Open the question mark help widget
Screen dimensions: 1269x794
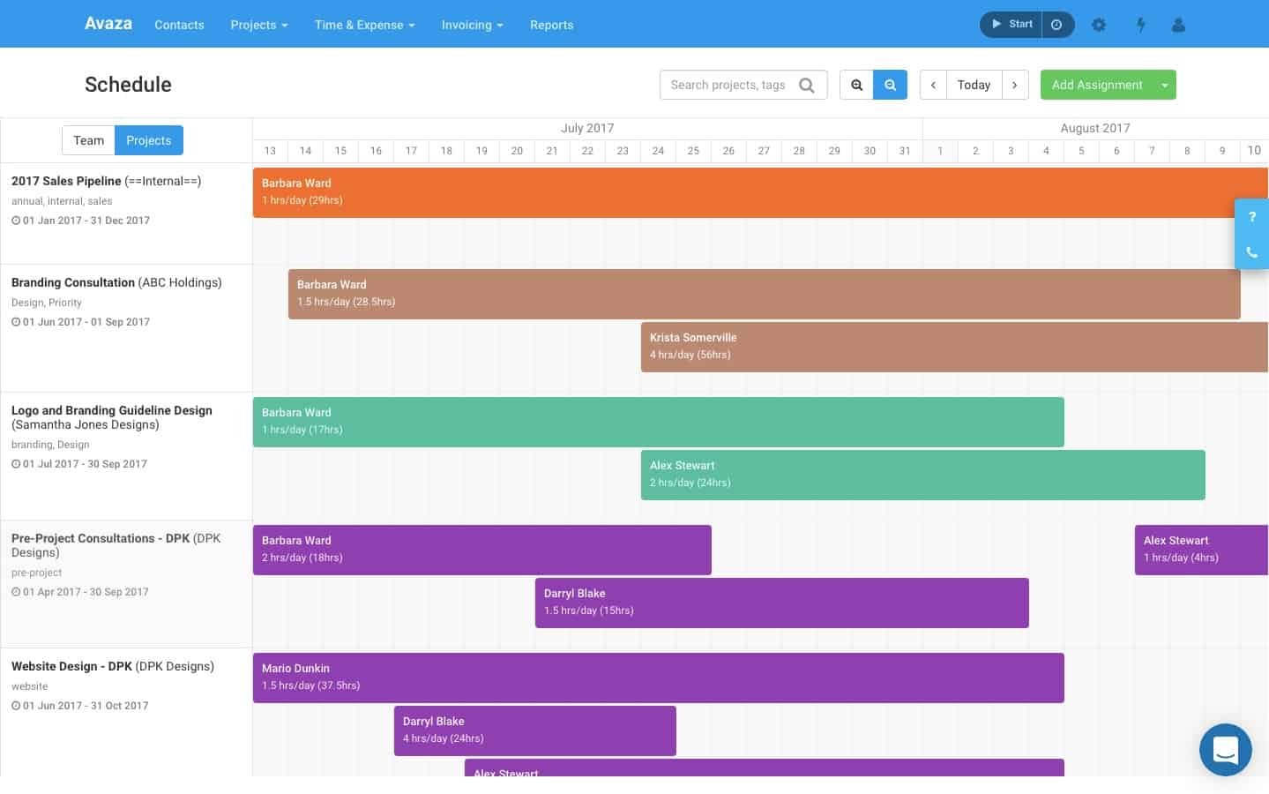(1251, 217)
